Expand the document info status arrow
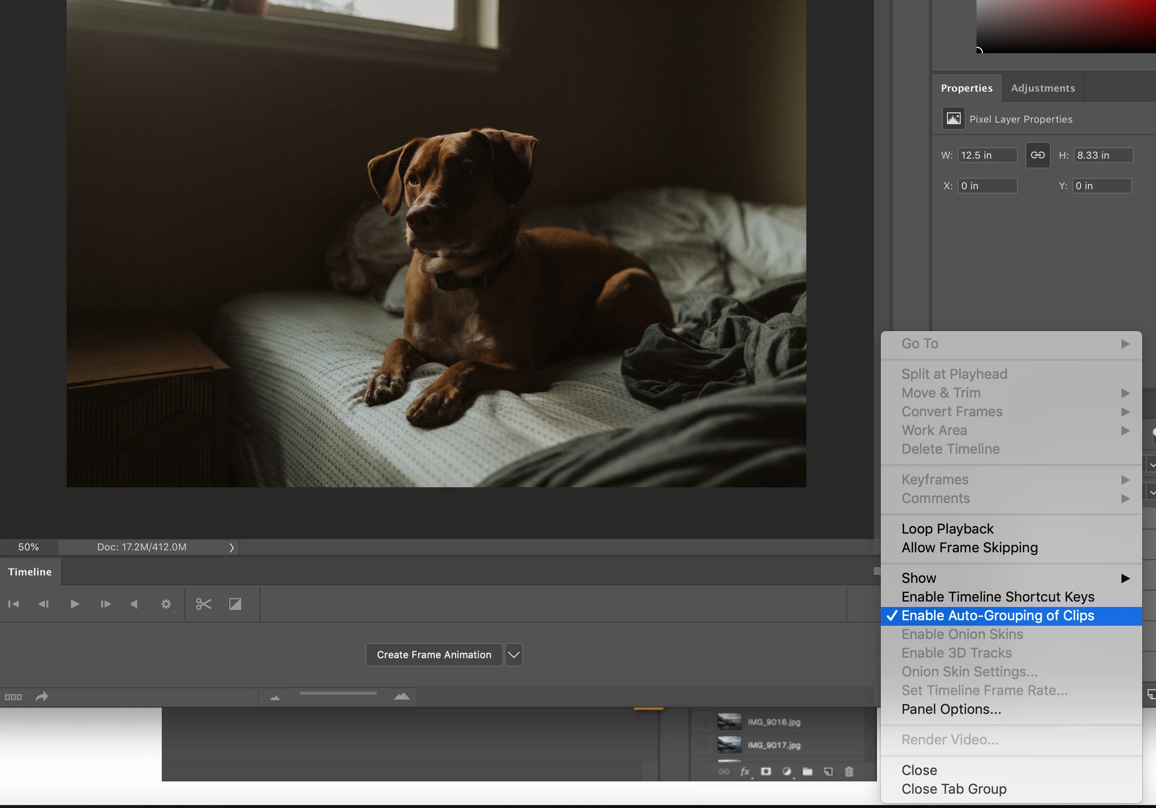The image size is (1156, 808). [232, 547]
